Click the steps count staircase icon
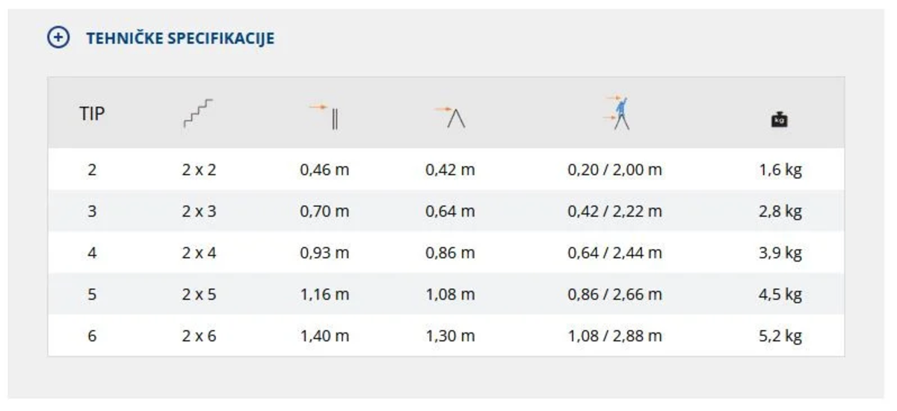This screenshot has height=411, width=897. [x=198, y=114]
